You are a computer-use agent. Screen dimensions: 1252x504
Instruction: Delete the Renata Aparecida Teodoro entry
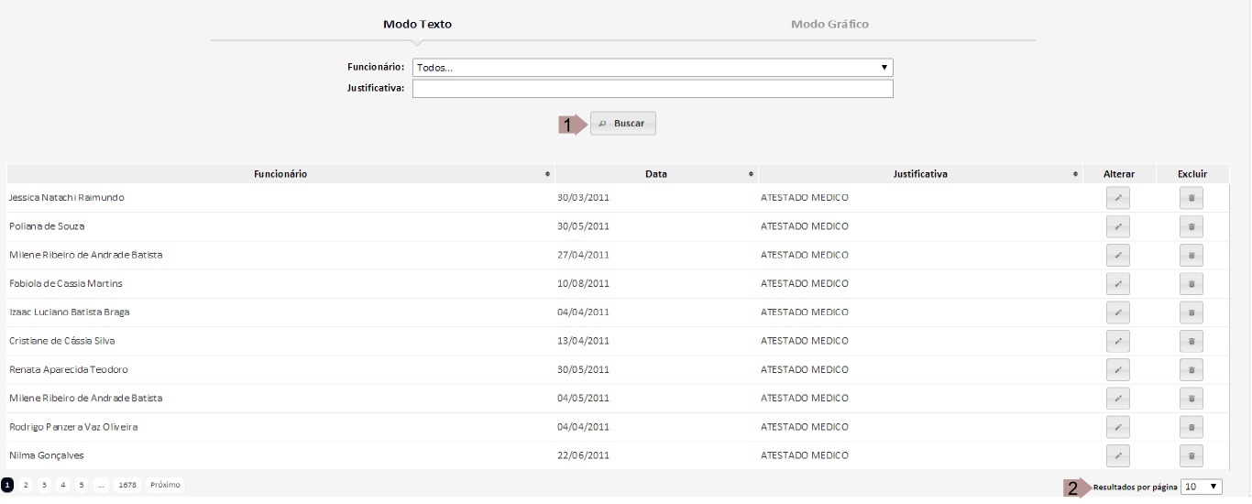tap(1191, 369)
